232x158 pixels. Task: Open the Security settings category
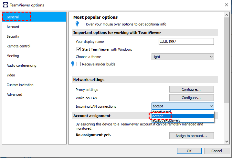[13, 36]
